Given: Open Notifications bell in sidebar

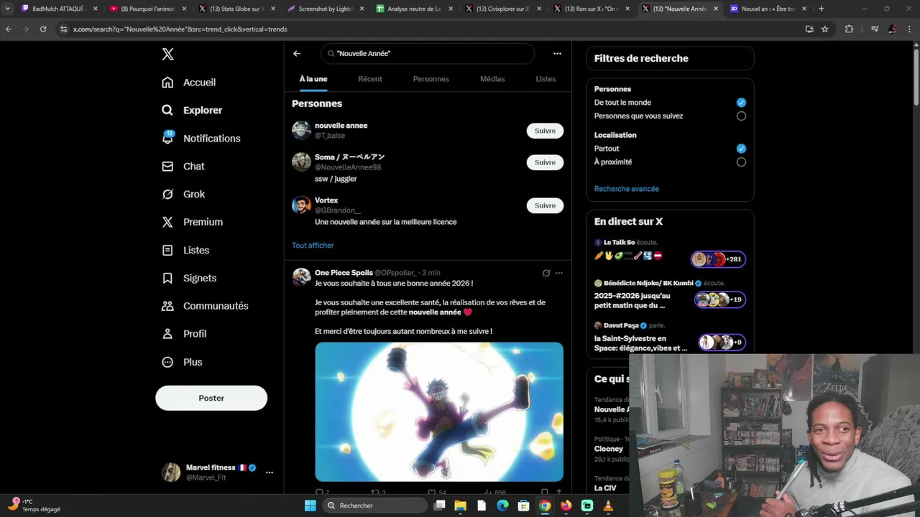Looking at the screenshot, I should pyautogui.click(x=201, y=139).
